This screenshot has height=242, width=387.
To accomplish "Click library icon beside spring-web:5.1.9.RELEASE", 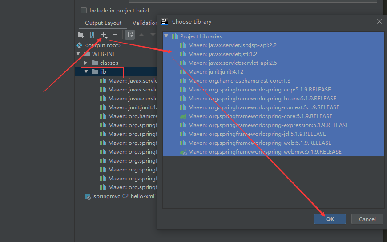I will tap(183, 143).
